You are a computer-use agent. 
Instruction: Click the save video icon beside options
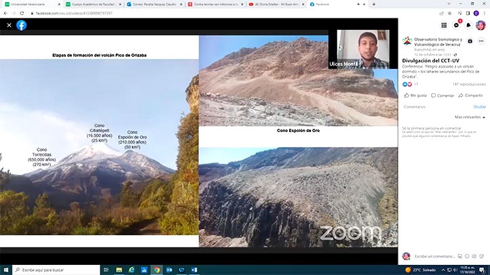(x=471, y=41)
